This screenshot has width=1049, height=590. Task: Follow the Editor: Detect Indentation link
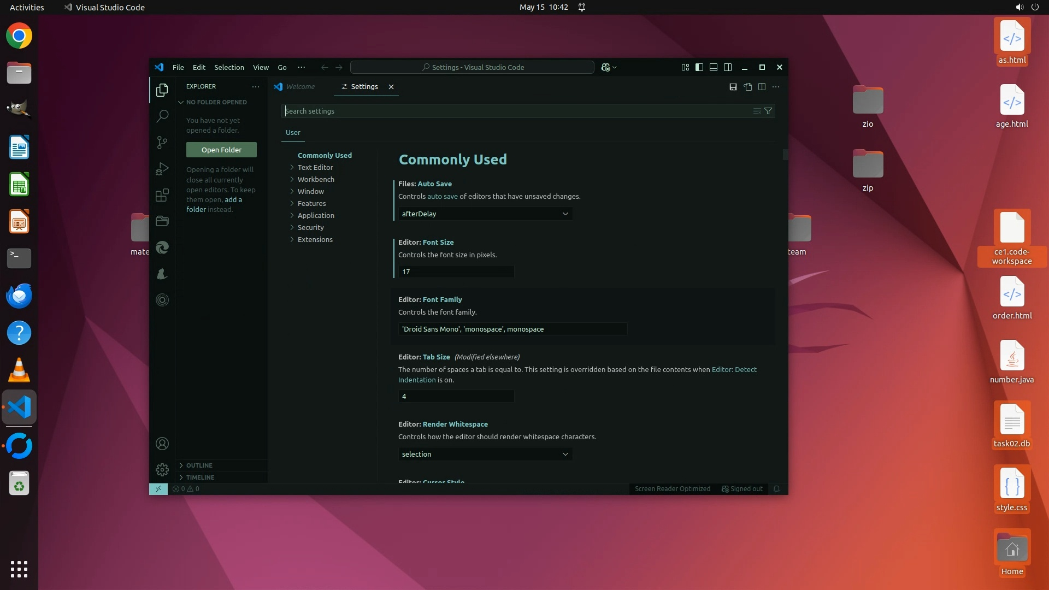coord(734,370)
